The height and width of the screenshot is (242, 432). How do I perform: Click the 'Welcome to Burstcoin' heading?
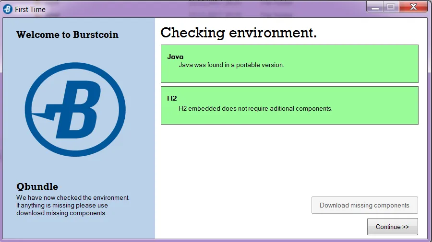[x=68, y=35]
